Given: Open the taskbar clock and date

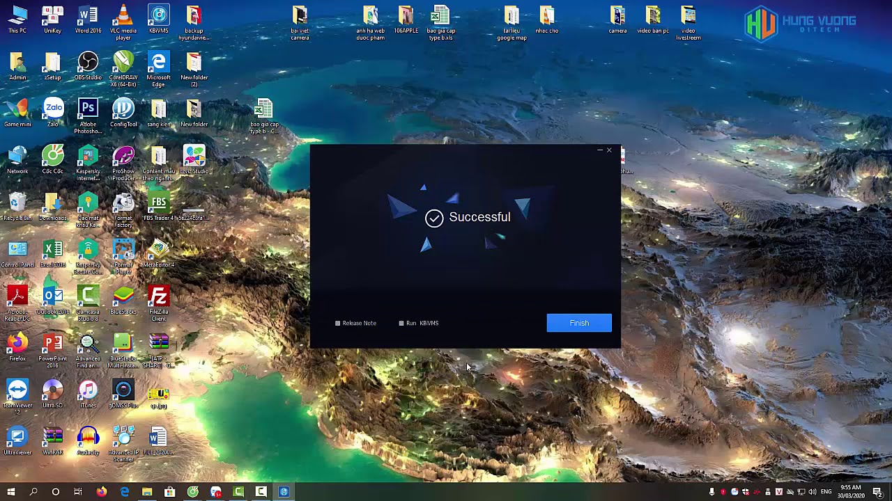Looking at the screenshot, I should pyautogui.click(x=851, y=492).
